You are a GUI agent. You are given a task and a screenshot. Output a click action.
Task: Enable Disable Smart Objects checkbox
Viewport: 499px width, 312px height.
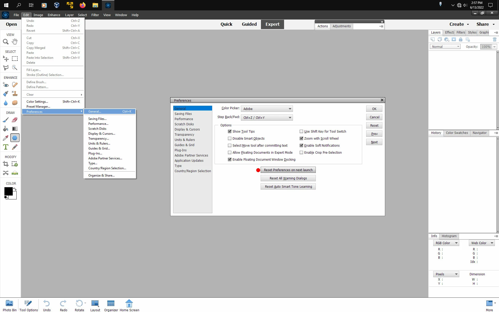(229, 139)
